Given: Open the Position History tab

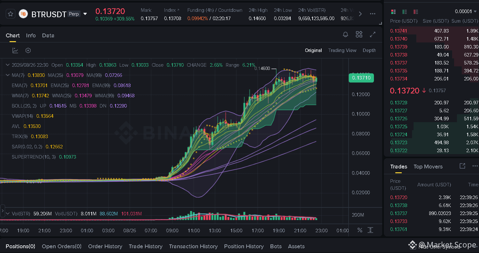Looking at the screenshot, I should (244, 246).
